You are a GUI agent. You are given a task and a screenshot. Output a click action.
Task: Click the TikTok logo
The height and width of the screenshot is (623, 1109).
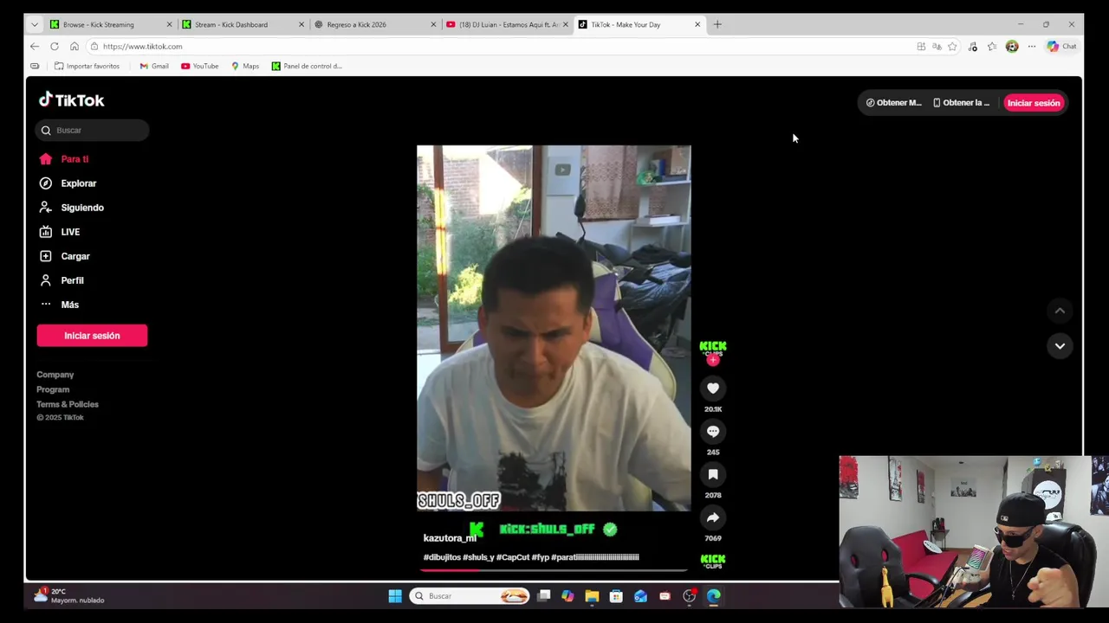pyautogui.click(x=71, y=100)
